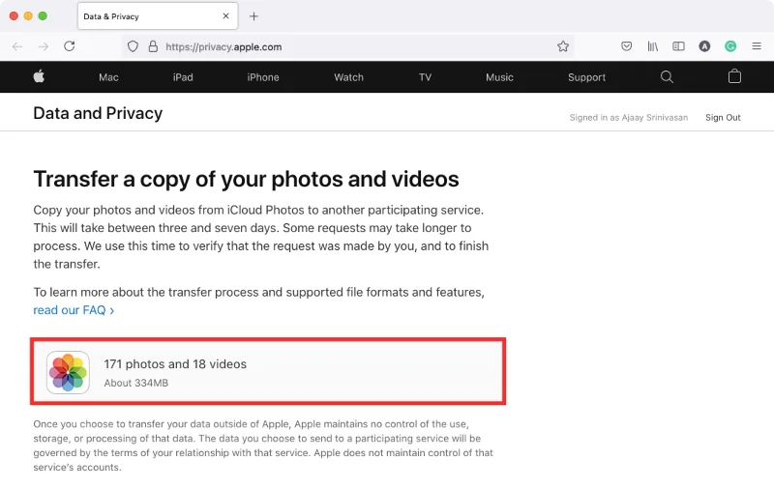Open the Apple site search icon
The height and width of the screenshot is (488, 774).
(x=667, y=77)
